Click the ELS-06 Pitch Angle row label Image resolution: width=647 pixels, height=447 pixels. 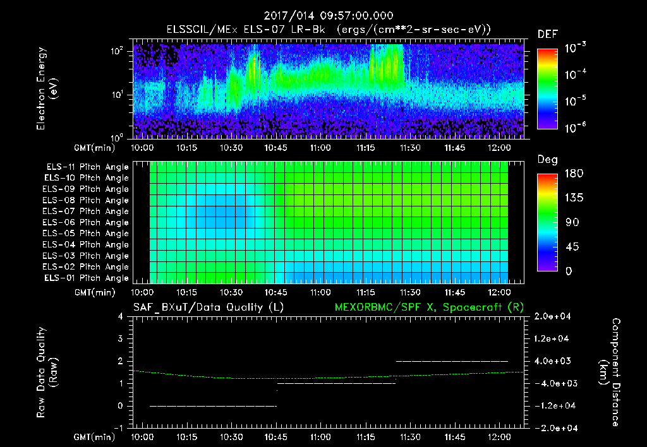[85, 222]
